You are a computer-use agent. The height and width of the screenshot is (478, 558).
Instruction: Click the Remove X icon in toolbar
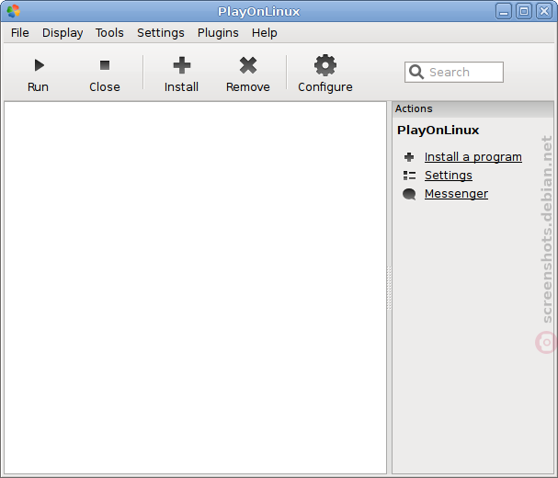point(248,65)
